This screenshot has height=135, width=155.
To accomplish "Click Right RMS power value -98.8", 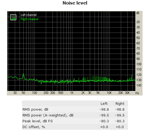I will coord(120,110).
